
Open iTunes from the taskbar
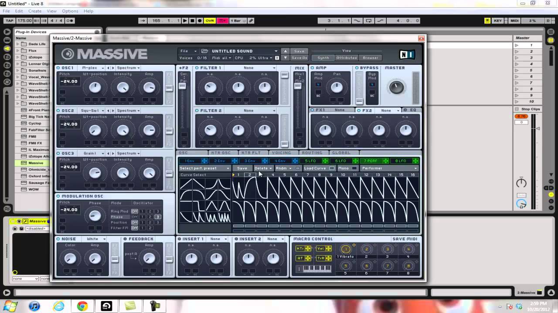click(34, 306)
